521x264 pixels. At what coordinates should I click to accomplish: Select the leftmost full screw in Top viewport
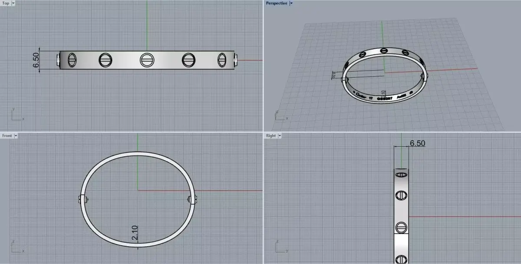[73, 60]
